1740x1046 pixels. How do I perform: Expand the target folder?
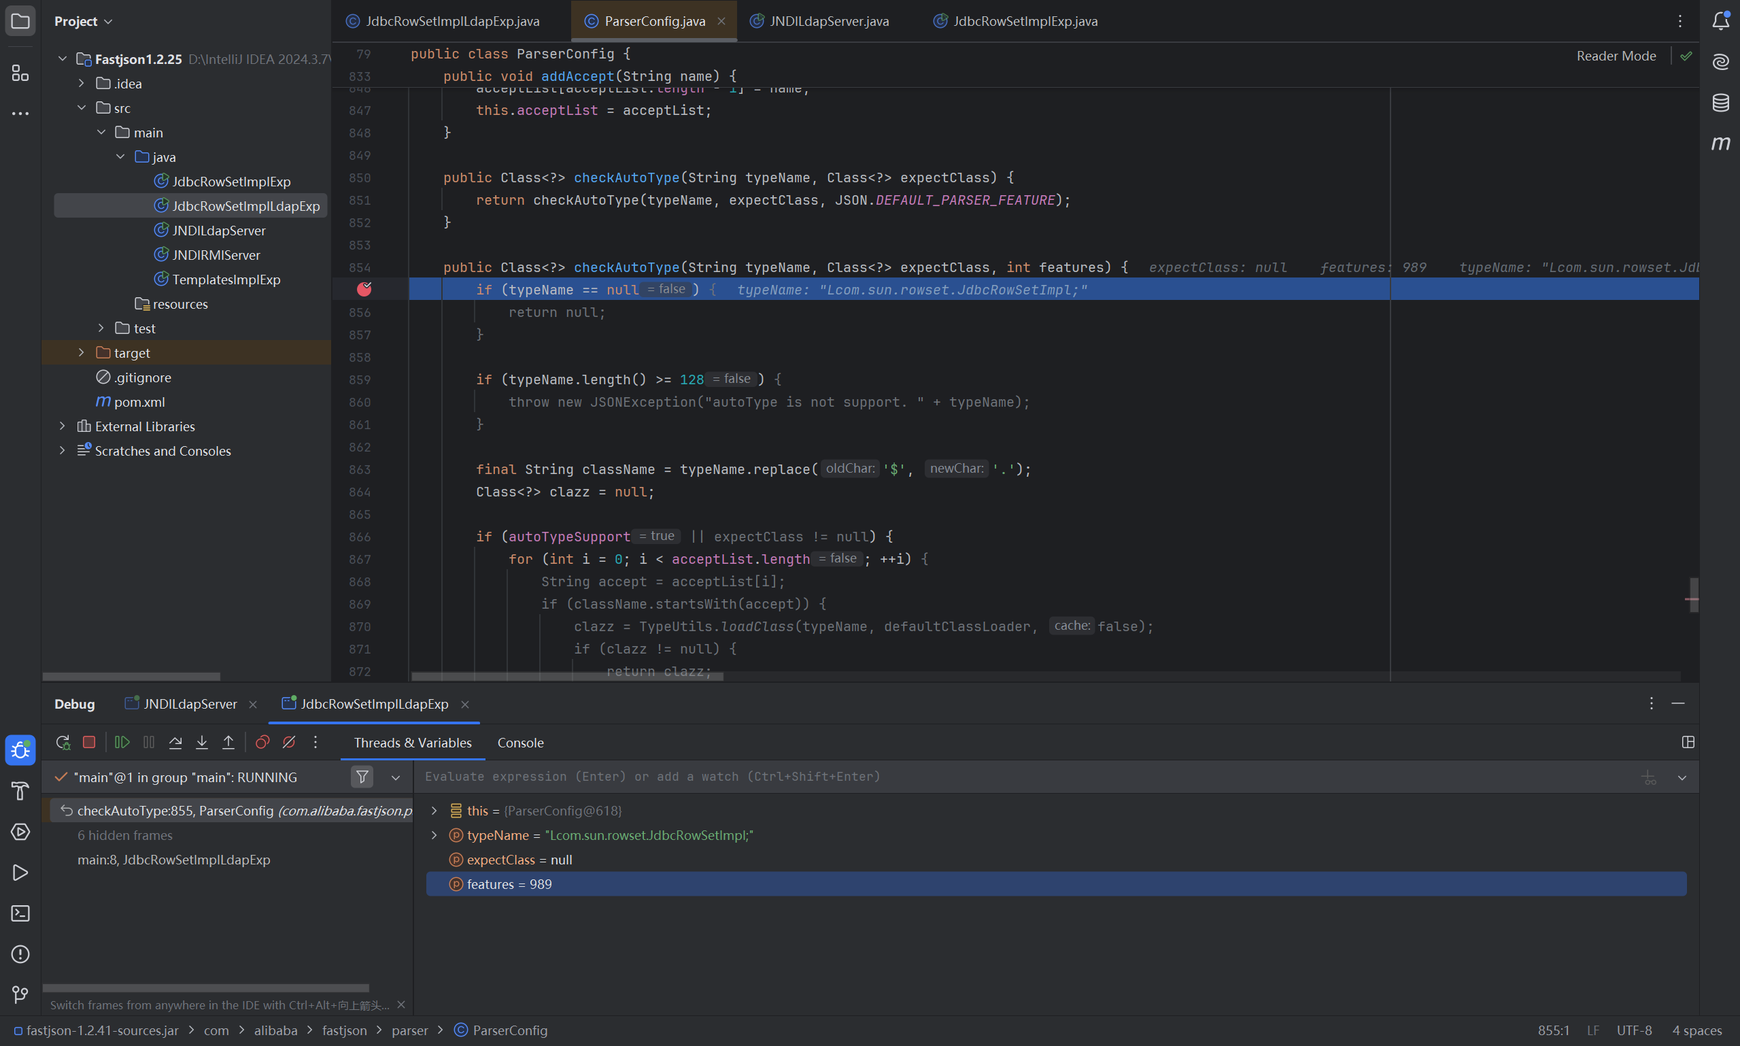point(81,352)
